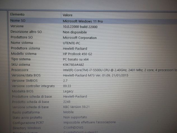Select the Versione SMBIOS row label
The width and height of the screenshot is (177, 133).
[x=25, y=81]
